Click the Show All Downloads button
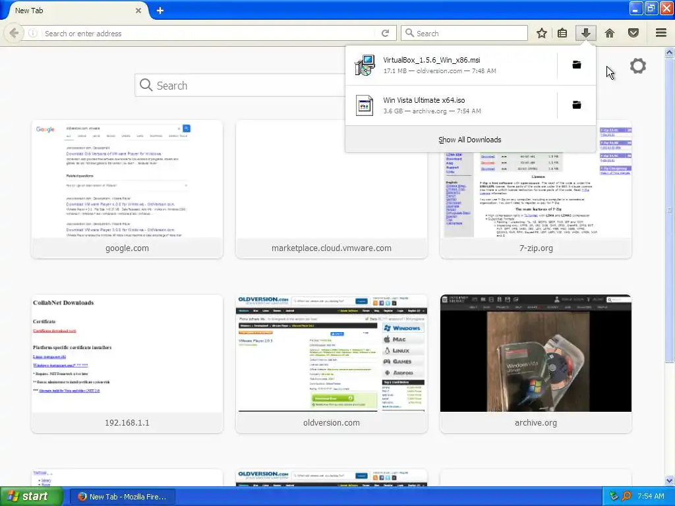This screenshot has height=506, width=675. [470, 140]
